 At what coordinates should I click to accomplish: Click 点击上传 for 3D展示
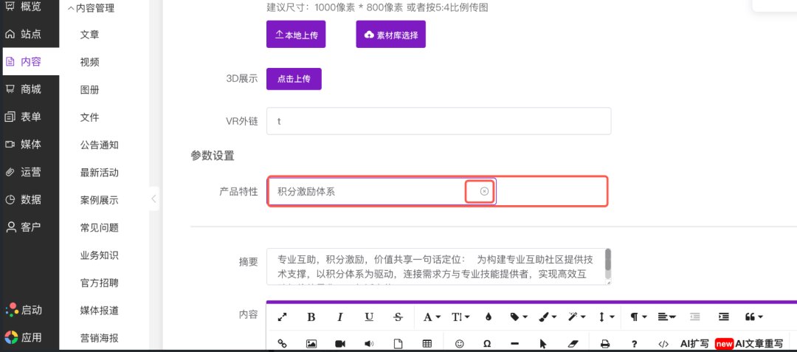(x=294, y=79)
